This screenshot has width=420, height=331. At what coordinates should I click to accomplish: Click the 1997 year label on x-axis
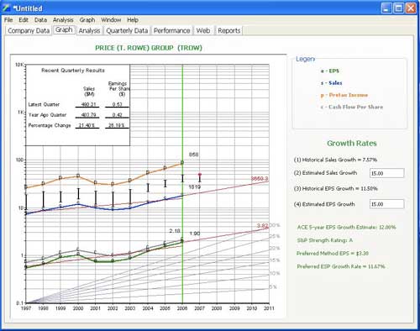pyautogui.click(x=26, y=308)
